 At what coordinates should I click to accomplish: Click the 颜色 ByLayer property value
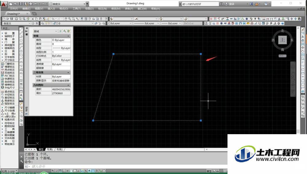click(61, 40)
